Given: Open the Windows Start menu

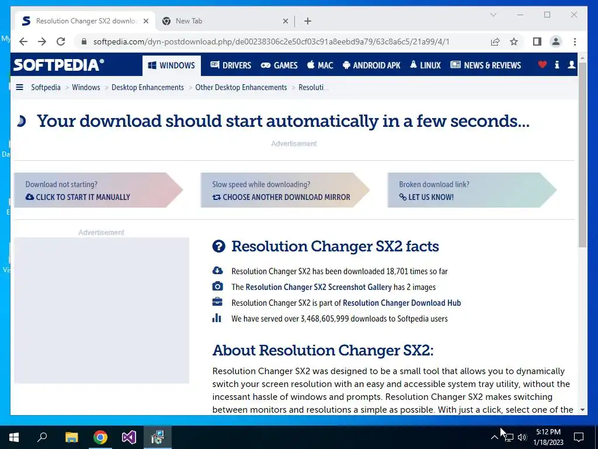Looking at the screenshot, I should coord(14,437).
